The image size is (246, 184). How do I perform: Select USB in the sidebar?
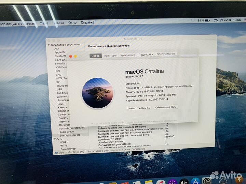pos(59,89)
